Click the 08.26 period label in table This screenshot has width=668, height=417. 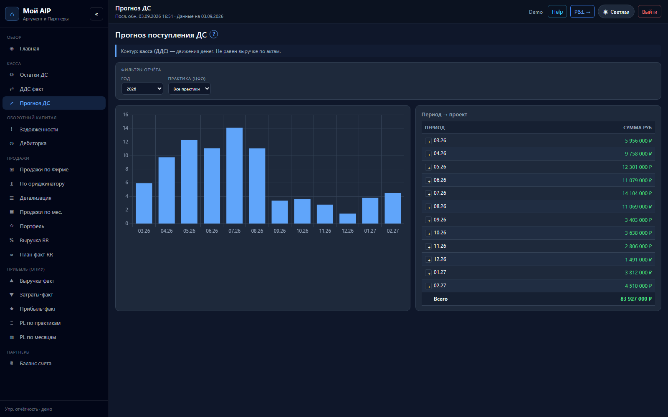click(x=440, y=206)
